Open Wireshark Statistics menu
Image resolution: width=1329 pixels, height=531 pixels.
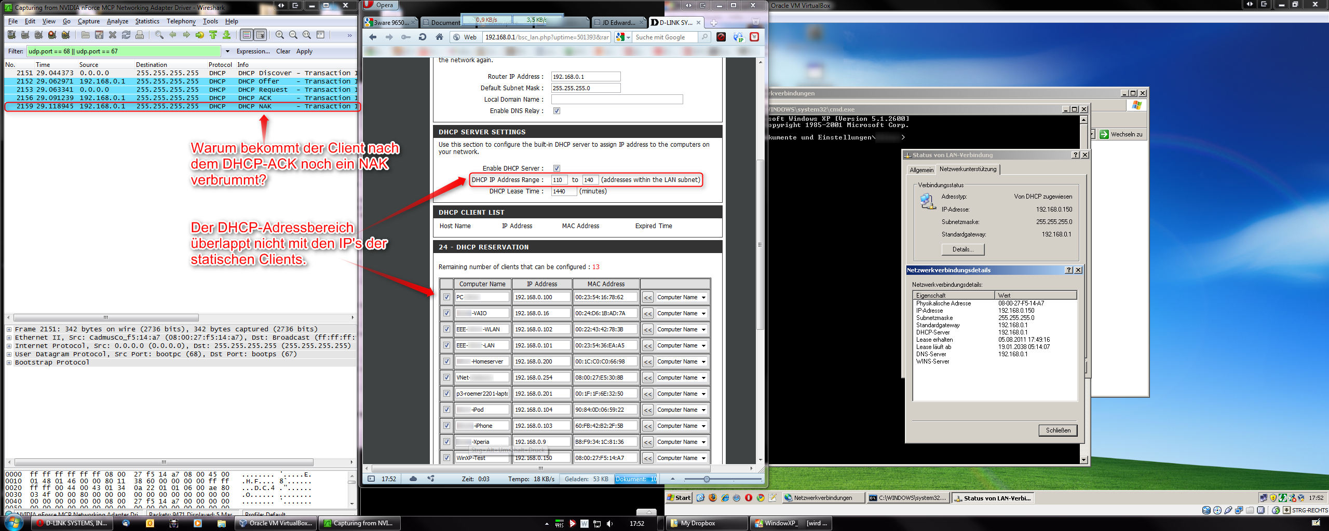pyautogui.click(x=147, y=21)
